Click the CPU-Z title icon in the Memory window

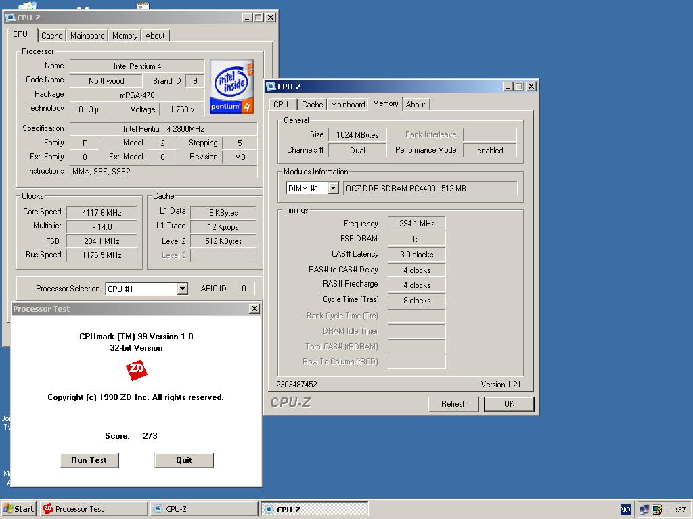click(271, 86)
